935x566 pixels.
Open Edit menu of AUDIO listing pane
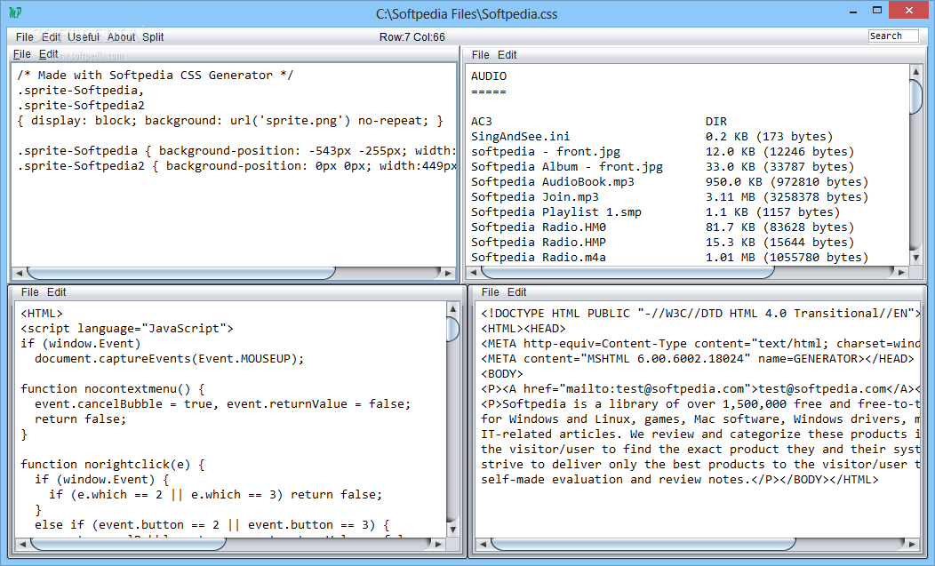click(507, 55)
